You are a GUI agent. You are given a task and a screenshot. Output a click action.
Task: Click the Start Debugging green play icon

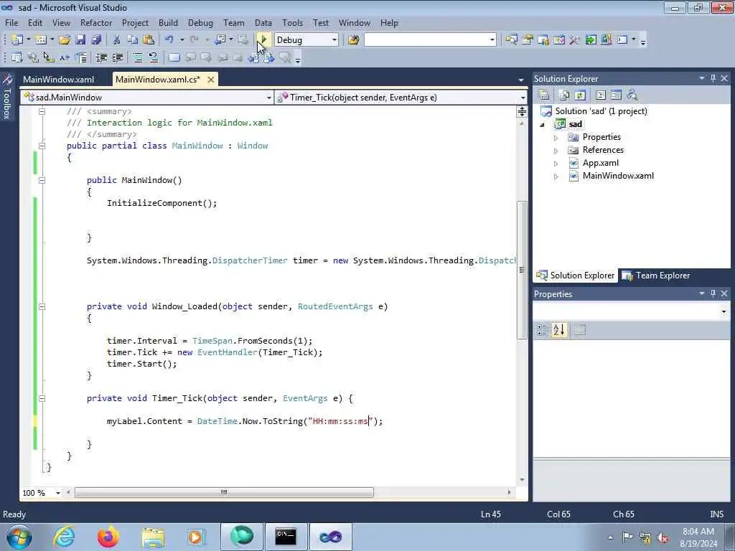click(264, 40)
